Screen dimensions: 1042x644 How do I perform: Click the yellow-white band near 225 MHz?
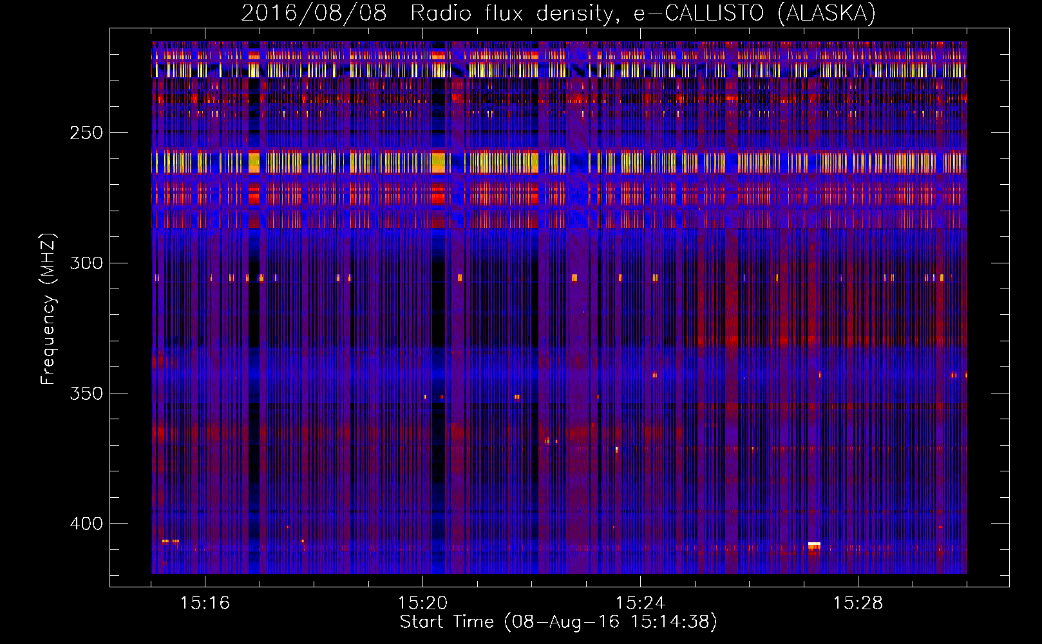point(559,70)
